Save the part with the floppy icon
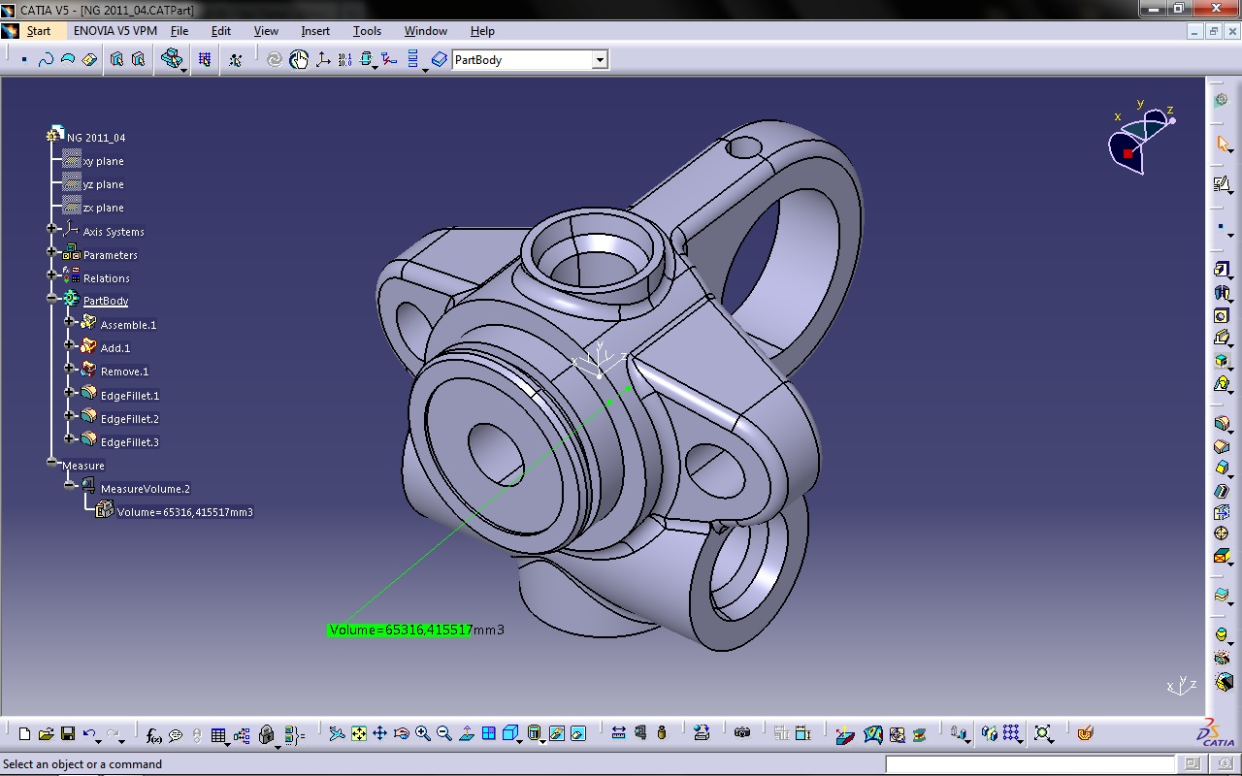The image size is (1242, 776). pos(68,734)
